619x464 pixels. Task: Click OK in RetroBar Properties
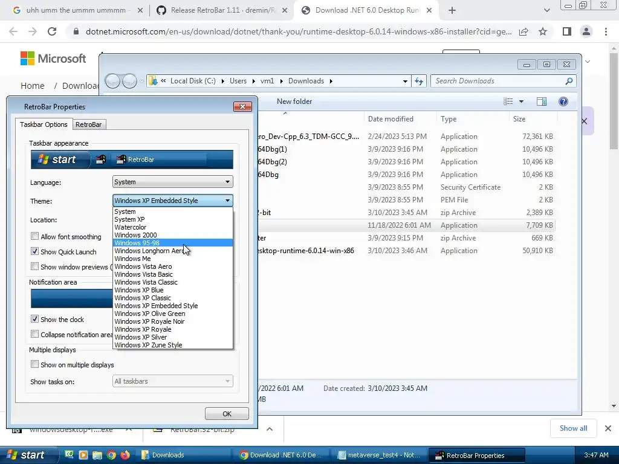coord(227,413)
